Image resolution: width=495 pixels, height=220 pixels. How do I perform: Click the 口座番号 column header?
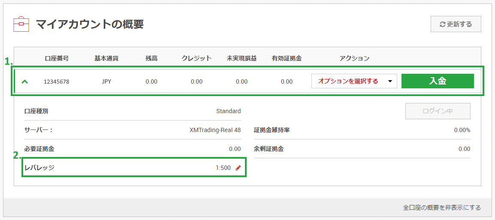click(56, 58)
